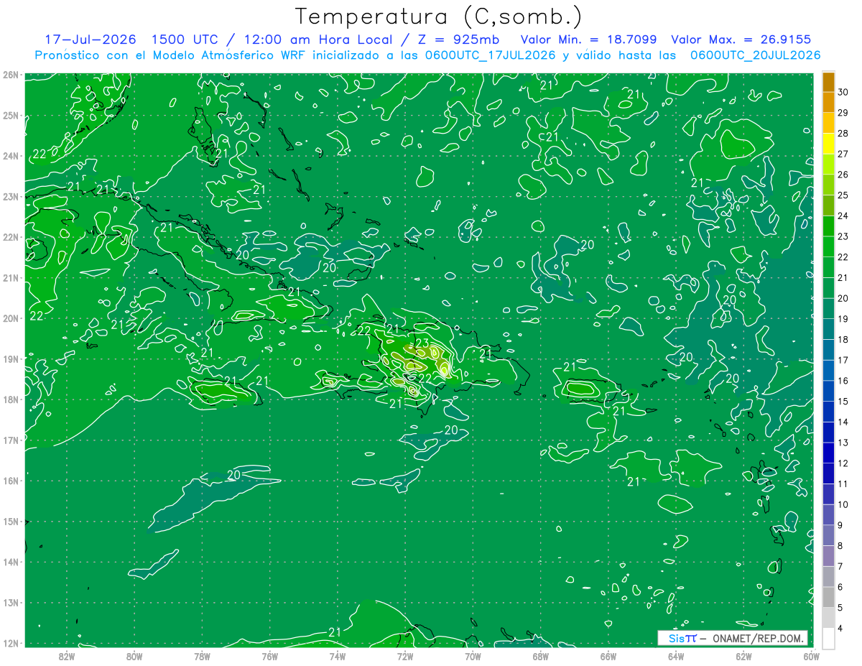Image resolution: width=862 pixels, height=666 pixels.
Task: Select the gray color bar segment between 5 and 6
Action: point(828,598)
